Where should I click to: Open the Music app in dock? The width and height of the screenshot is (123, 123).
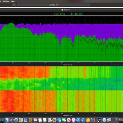point(73,120)
